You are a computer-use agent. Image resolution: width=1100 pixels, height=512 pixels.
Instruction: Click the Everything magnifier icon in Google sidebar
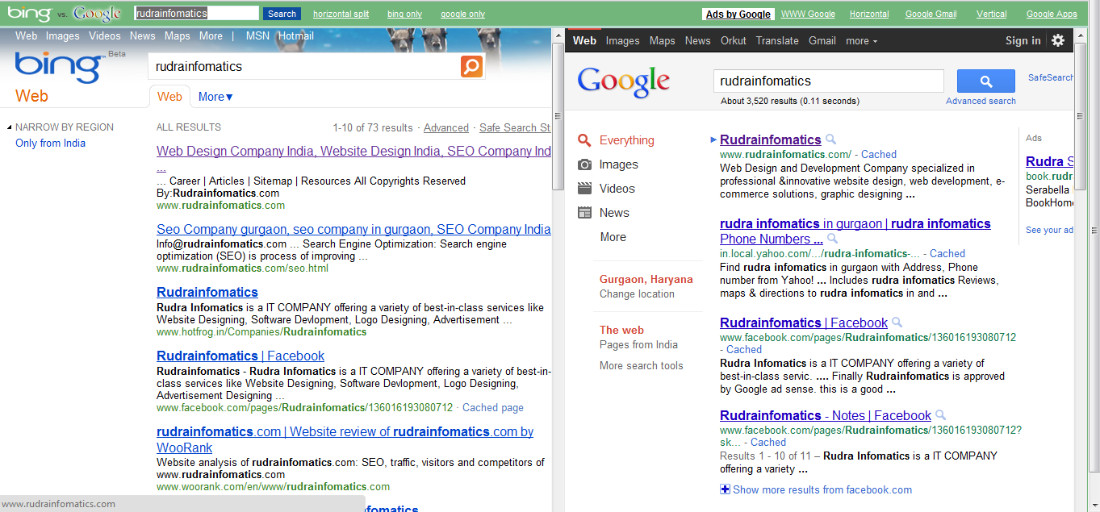point(584,140)
